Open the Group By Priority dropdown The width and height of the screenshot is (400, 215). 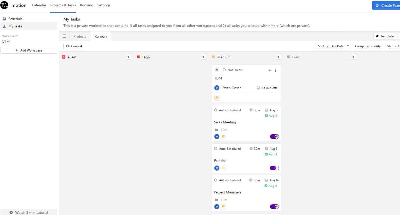tap(368, 46)
